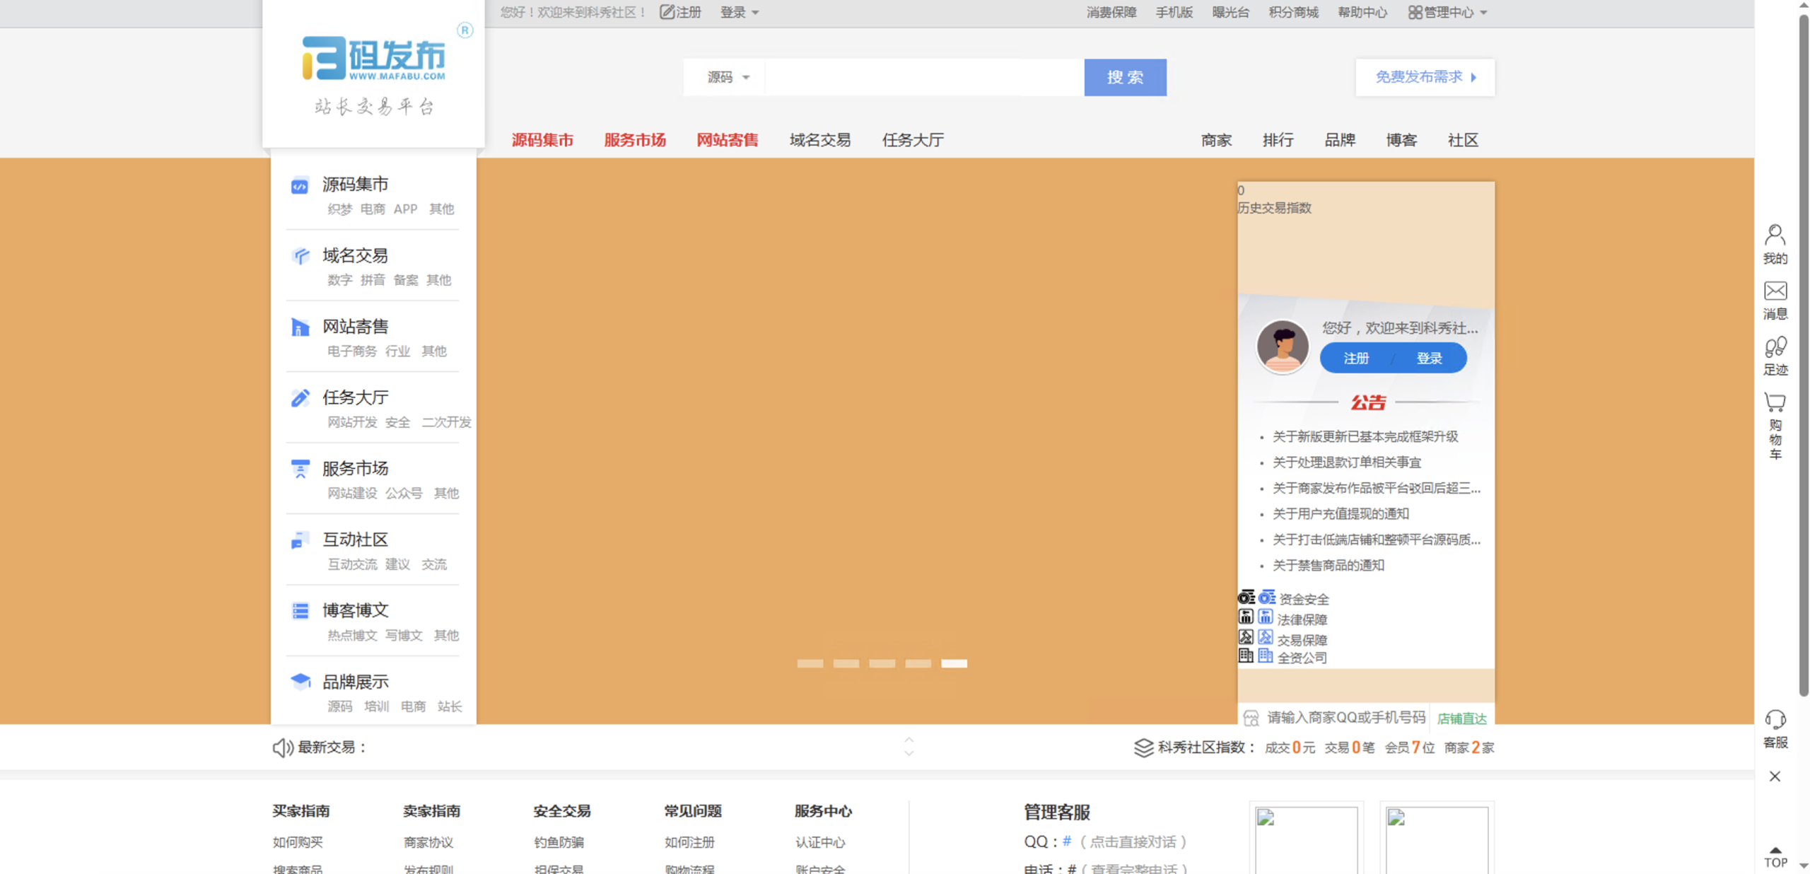This screenshot has height=874, width=1810.
Task: Click the 源码集市 code icon in category menu
Action: pyautogui.click(x=300, y=186)
